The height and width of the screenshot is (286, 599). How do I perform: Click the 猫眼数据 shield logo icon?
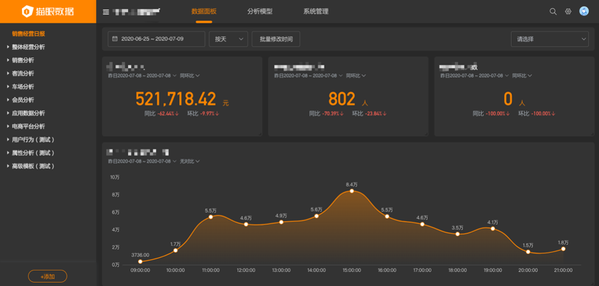27,11
